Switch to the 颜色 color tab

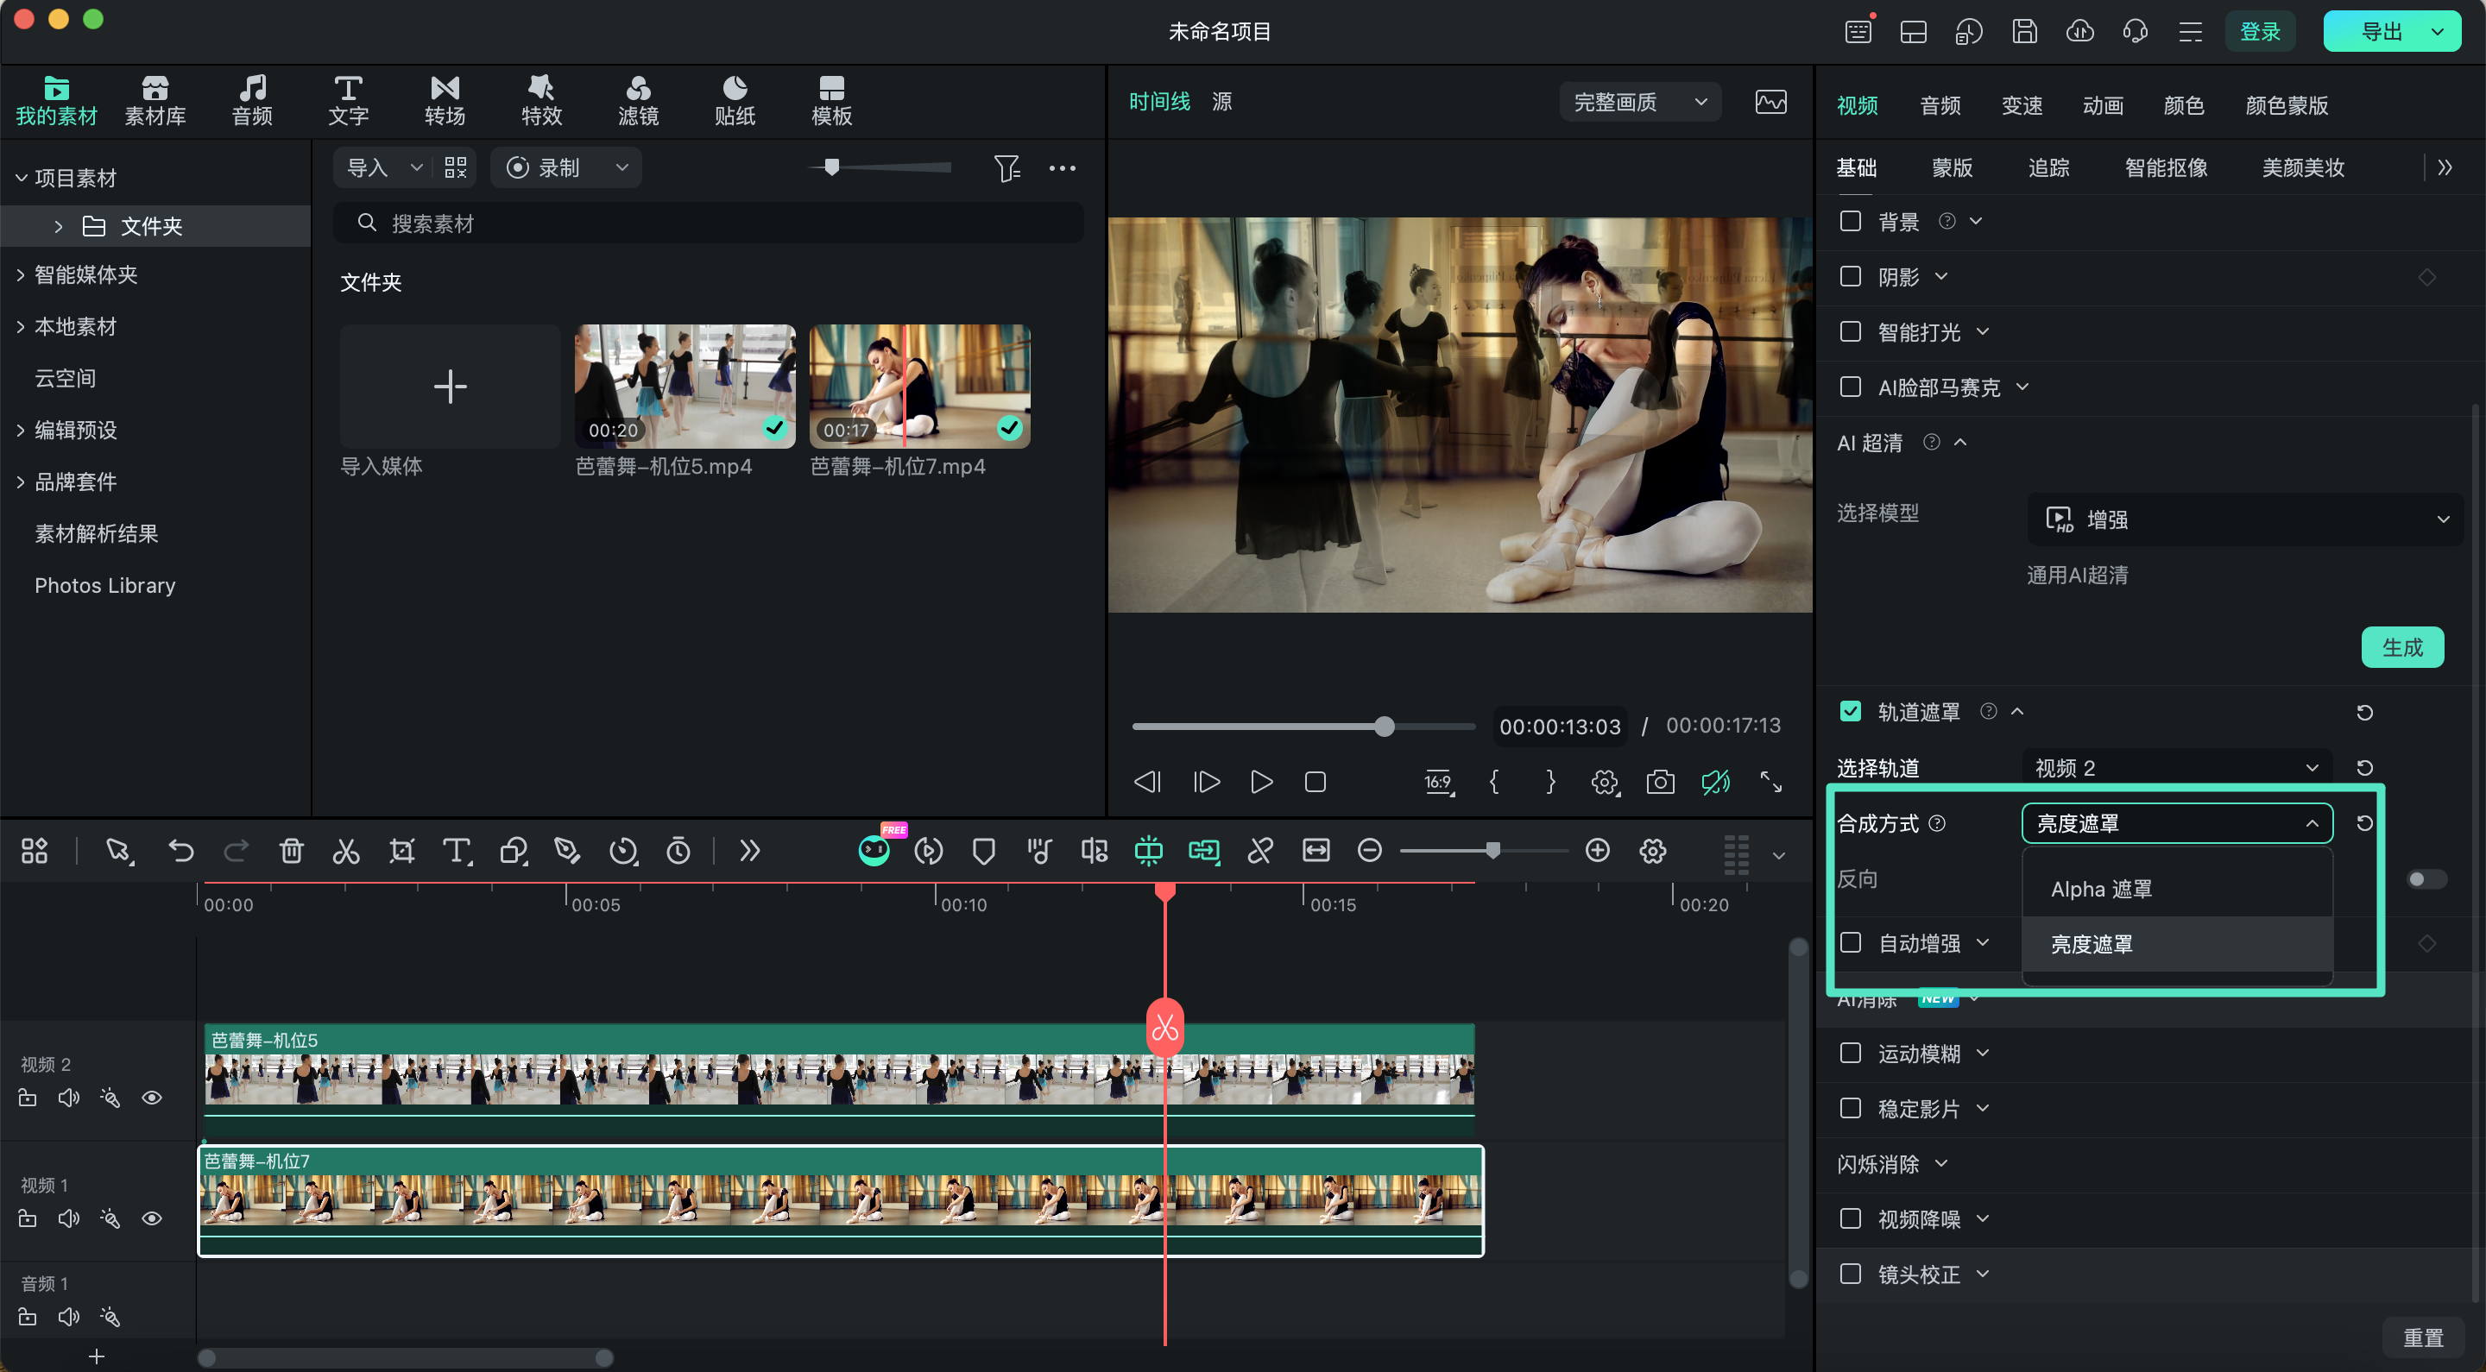[x=2183, y=105]
